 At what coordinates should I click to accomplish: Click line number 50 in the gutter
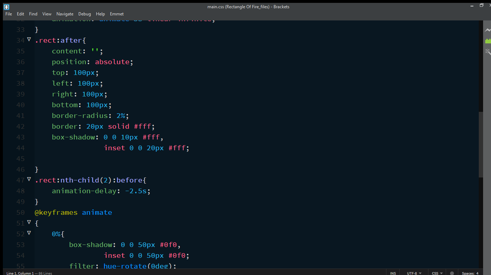pyautogui.click(x=20, y=213)
